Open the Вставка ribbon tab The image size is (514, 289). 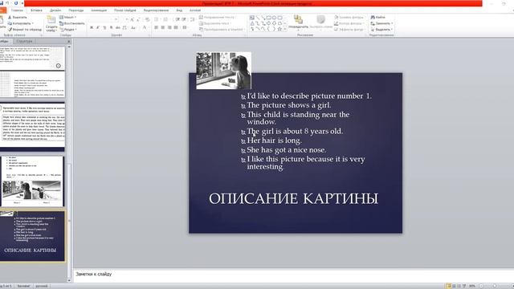click(36, 10)
